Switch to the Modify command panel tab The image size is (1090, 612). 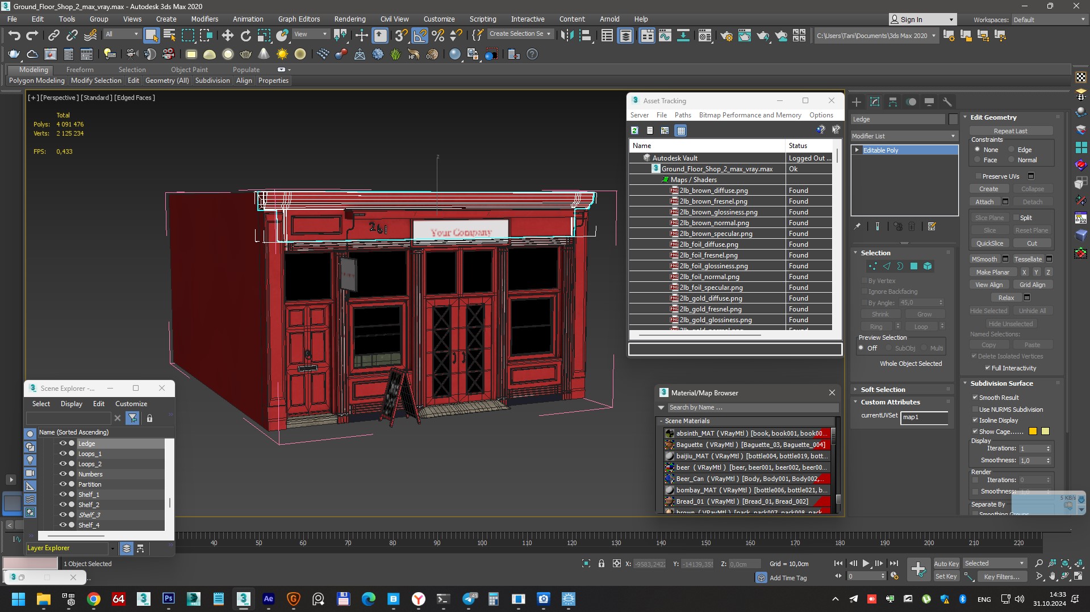[875, 102]
